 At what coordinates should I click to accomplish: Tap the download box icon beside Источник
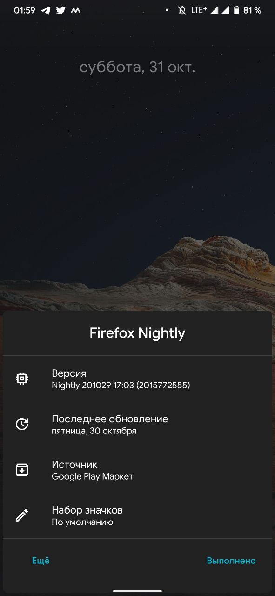coord(22,470)
